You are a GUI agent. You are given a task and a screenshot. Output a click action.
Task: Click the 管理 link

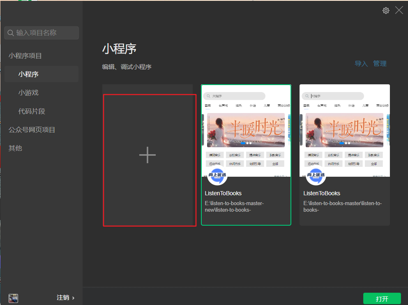pyautogui.click(x=380, y=63)
